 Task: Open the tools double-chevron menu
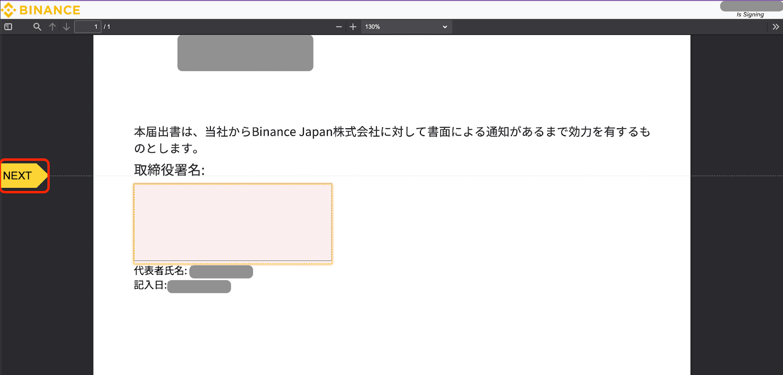point(776,27)
